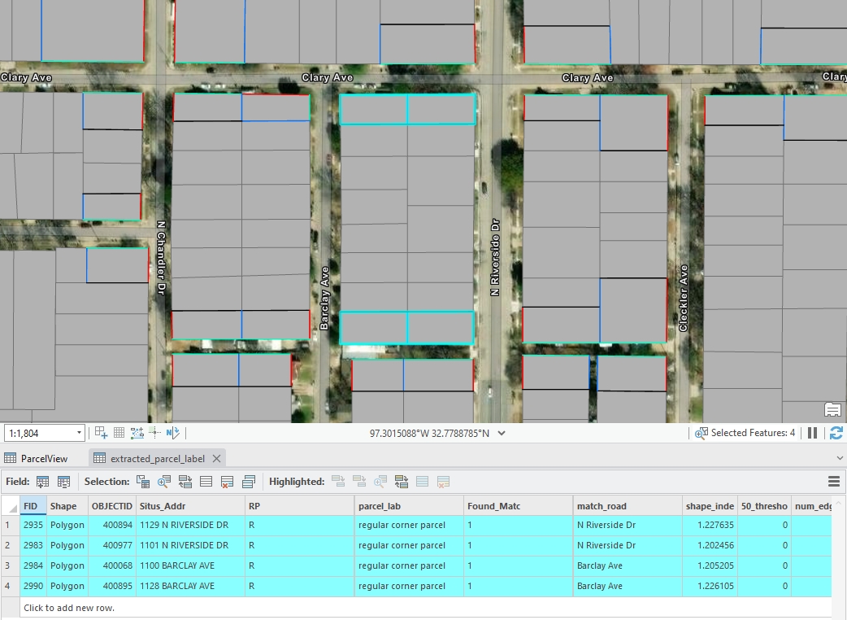
Task: Switch to the ParcelView tab
Action: point(44,458)
